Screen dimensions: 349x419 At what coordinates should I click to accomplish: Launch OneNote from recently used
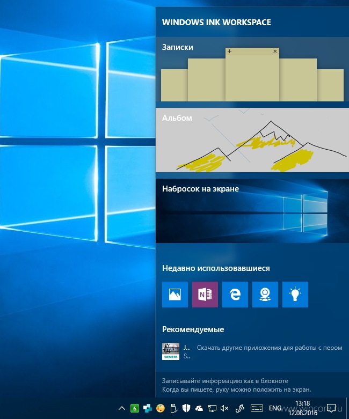pyautogui.click(x=205, y=294)
